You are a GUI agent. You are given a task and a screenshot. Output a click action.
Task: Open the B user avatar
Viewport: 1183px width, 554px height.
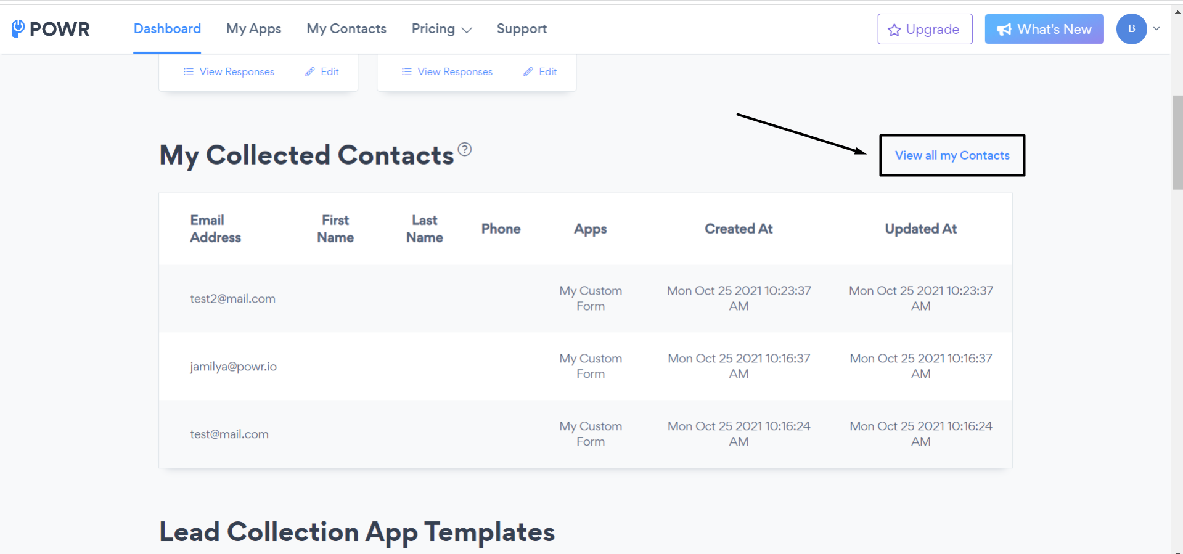pos(1131,29)
